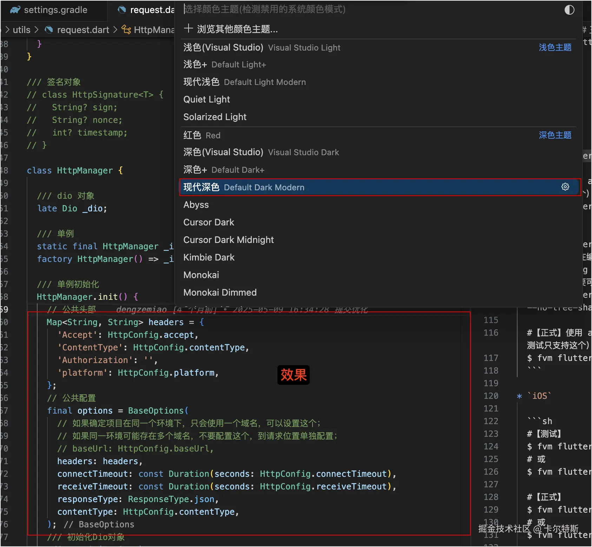The width and height of the screenshot is (592, 547).
Task: Click the 'late Dio _dio;' code line
Action: [72, 209]
